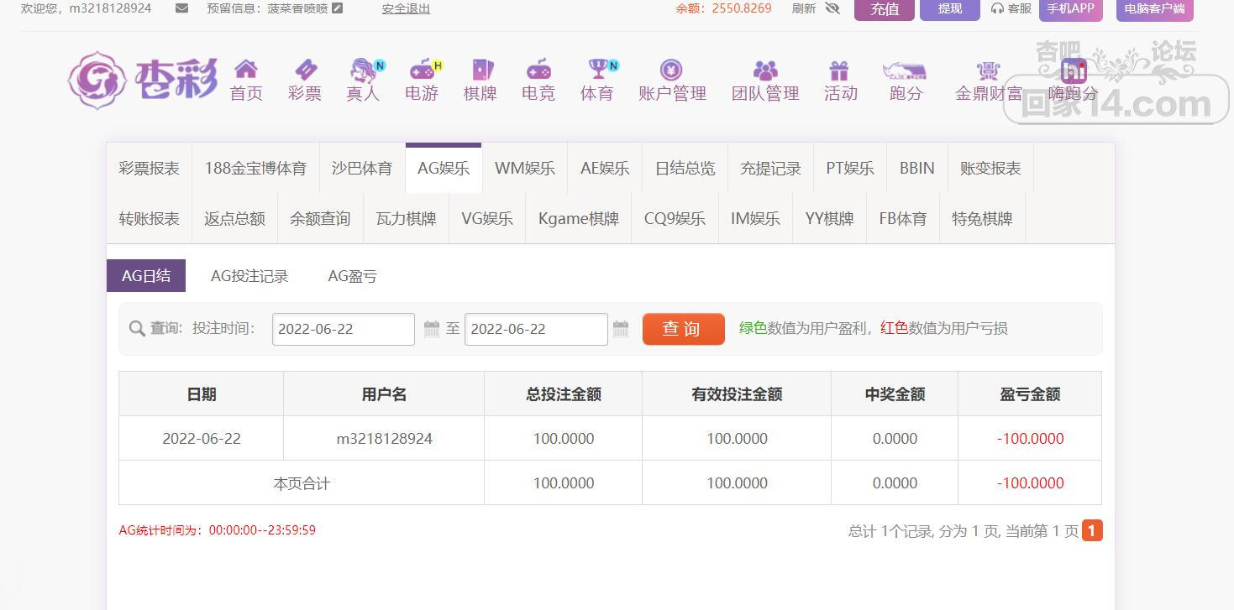The width and height of the screenshot is (1234, 610).
Task: Open the end date calendar picker
Action: coord(621,329)
